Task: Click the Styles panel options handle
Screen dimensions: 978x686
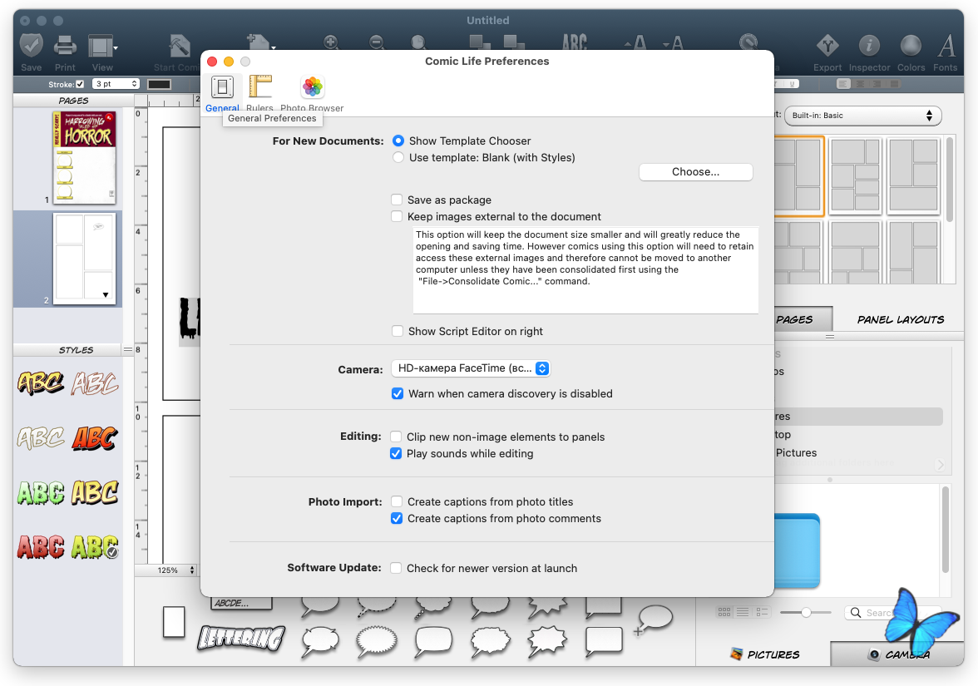Action: [128, 350]
